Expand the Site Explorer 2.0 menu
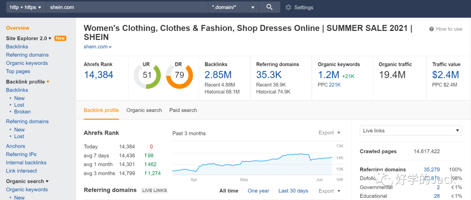This screenshot has height=200, width=471. [29, 38]
